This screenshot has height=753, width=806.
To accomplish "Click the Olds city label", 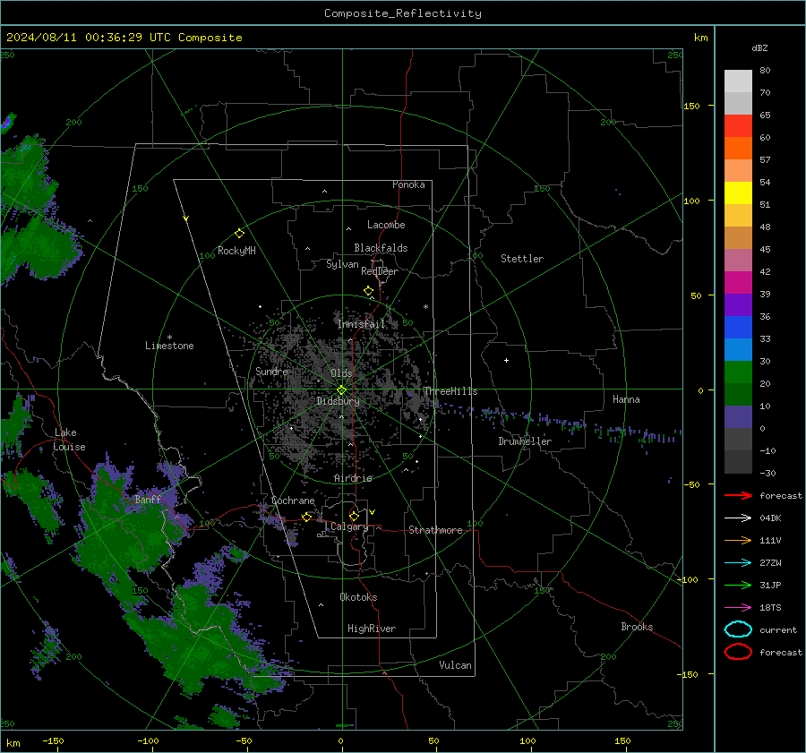I will coord(341,373).
